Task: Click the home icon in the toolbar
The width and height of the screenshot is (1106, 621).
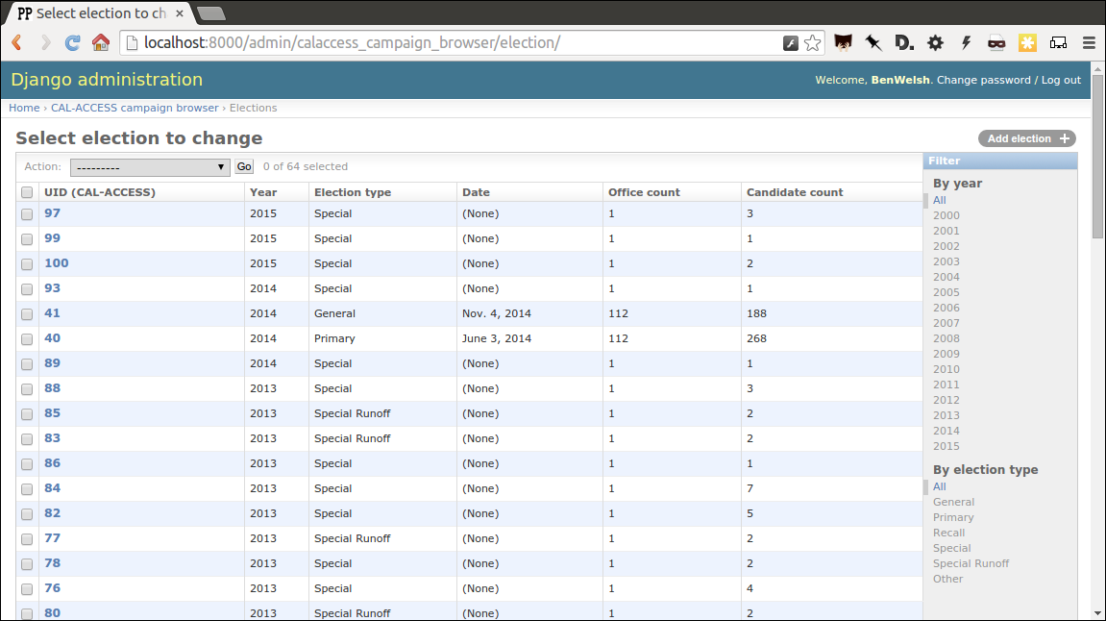Action: 100,42
